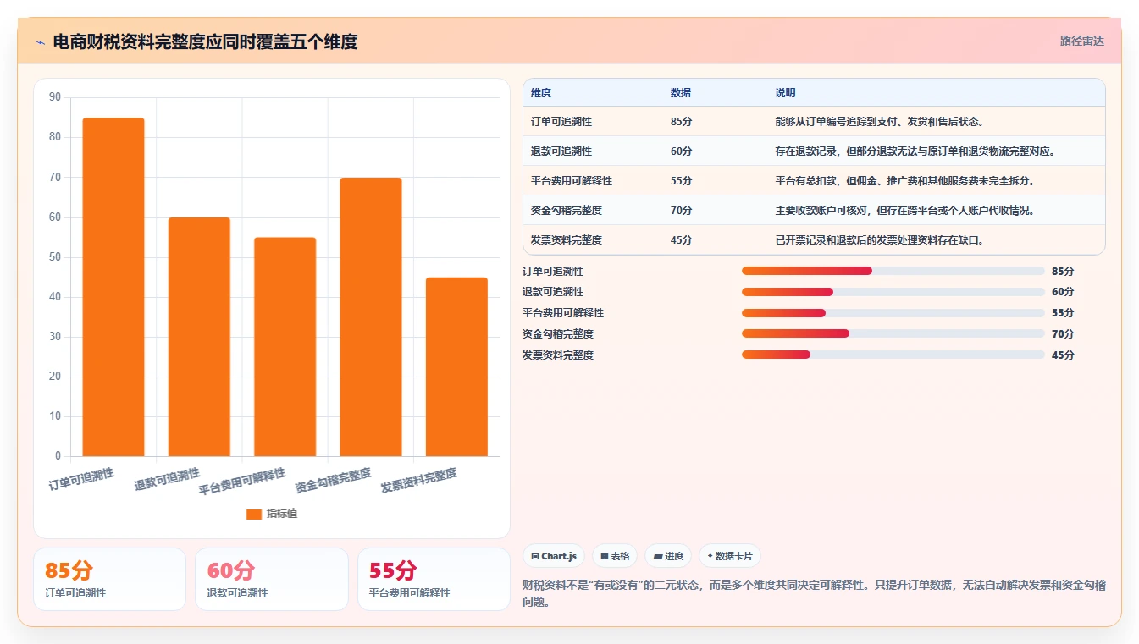Click the 退款可追溯性 bar in chart
The width and height of the screenshot is (1139, 644).
(x=199, y=337)
